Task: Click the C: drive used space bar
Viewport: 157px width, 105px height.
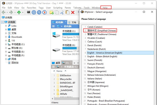Action: pos(71,34)
